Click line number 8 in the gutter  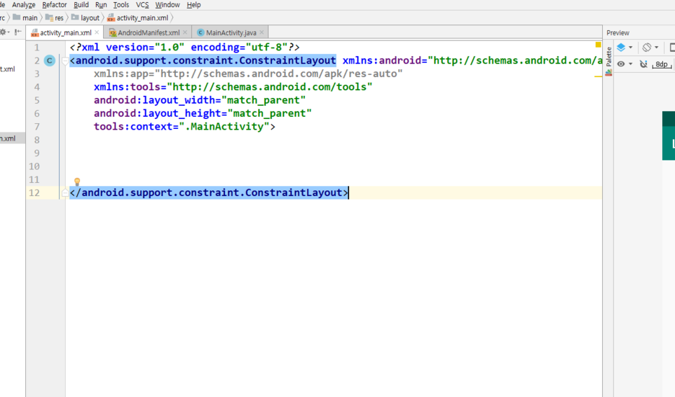[x=37, y=140]
